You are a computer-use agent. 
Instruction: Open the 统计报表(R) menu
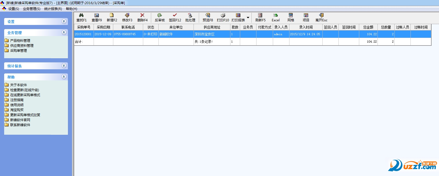click(53, 9)
